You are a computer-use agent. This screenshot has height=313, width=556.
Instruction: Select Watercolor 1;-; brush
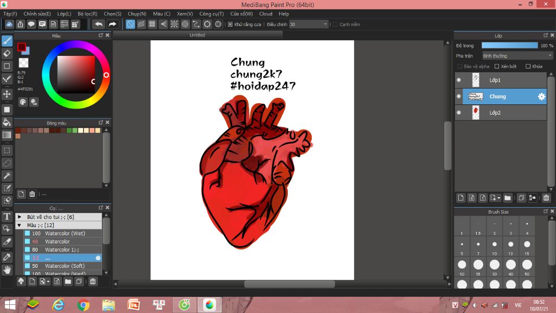[x=63, y=250]
